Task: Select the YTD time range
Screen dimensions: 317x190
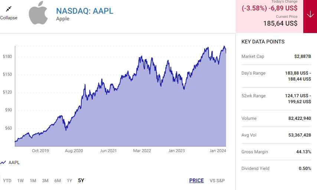Action: pos(7,181)
